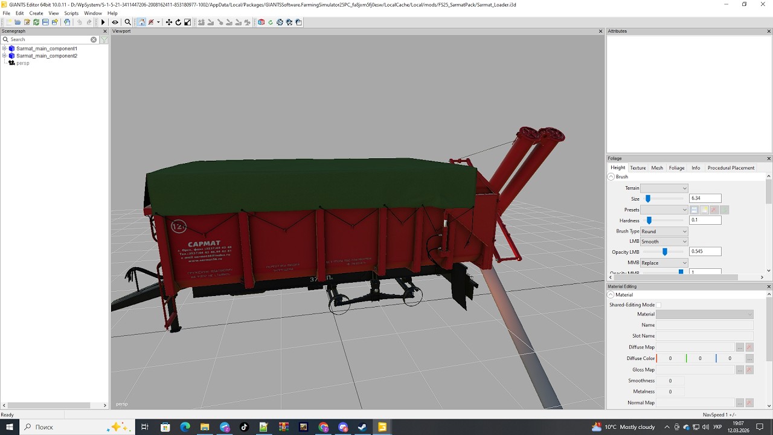Viewport: 773px width, 435px height.
Task: Open the Edit menu
Action: coord(20,13)
